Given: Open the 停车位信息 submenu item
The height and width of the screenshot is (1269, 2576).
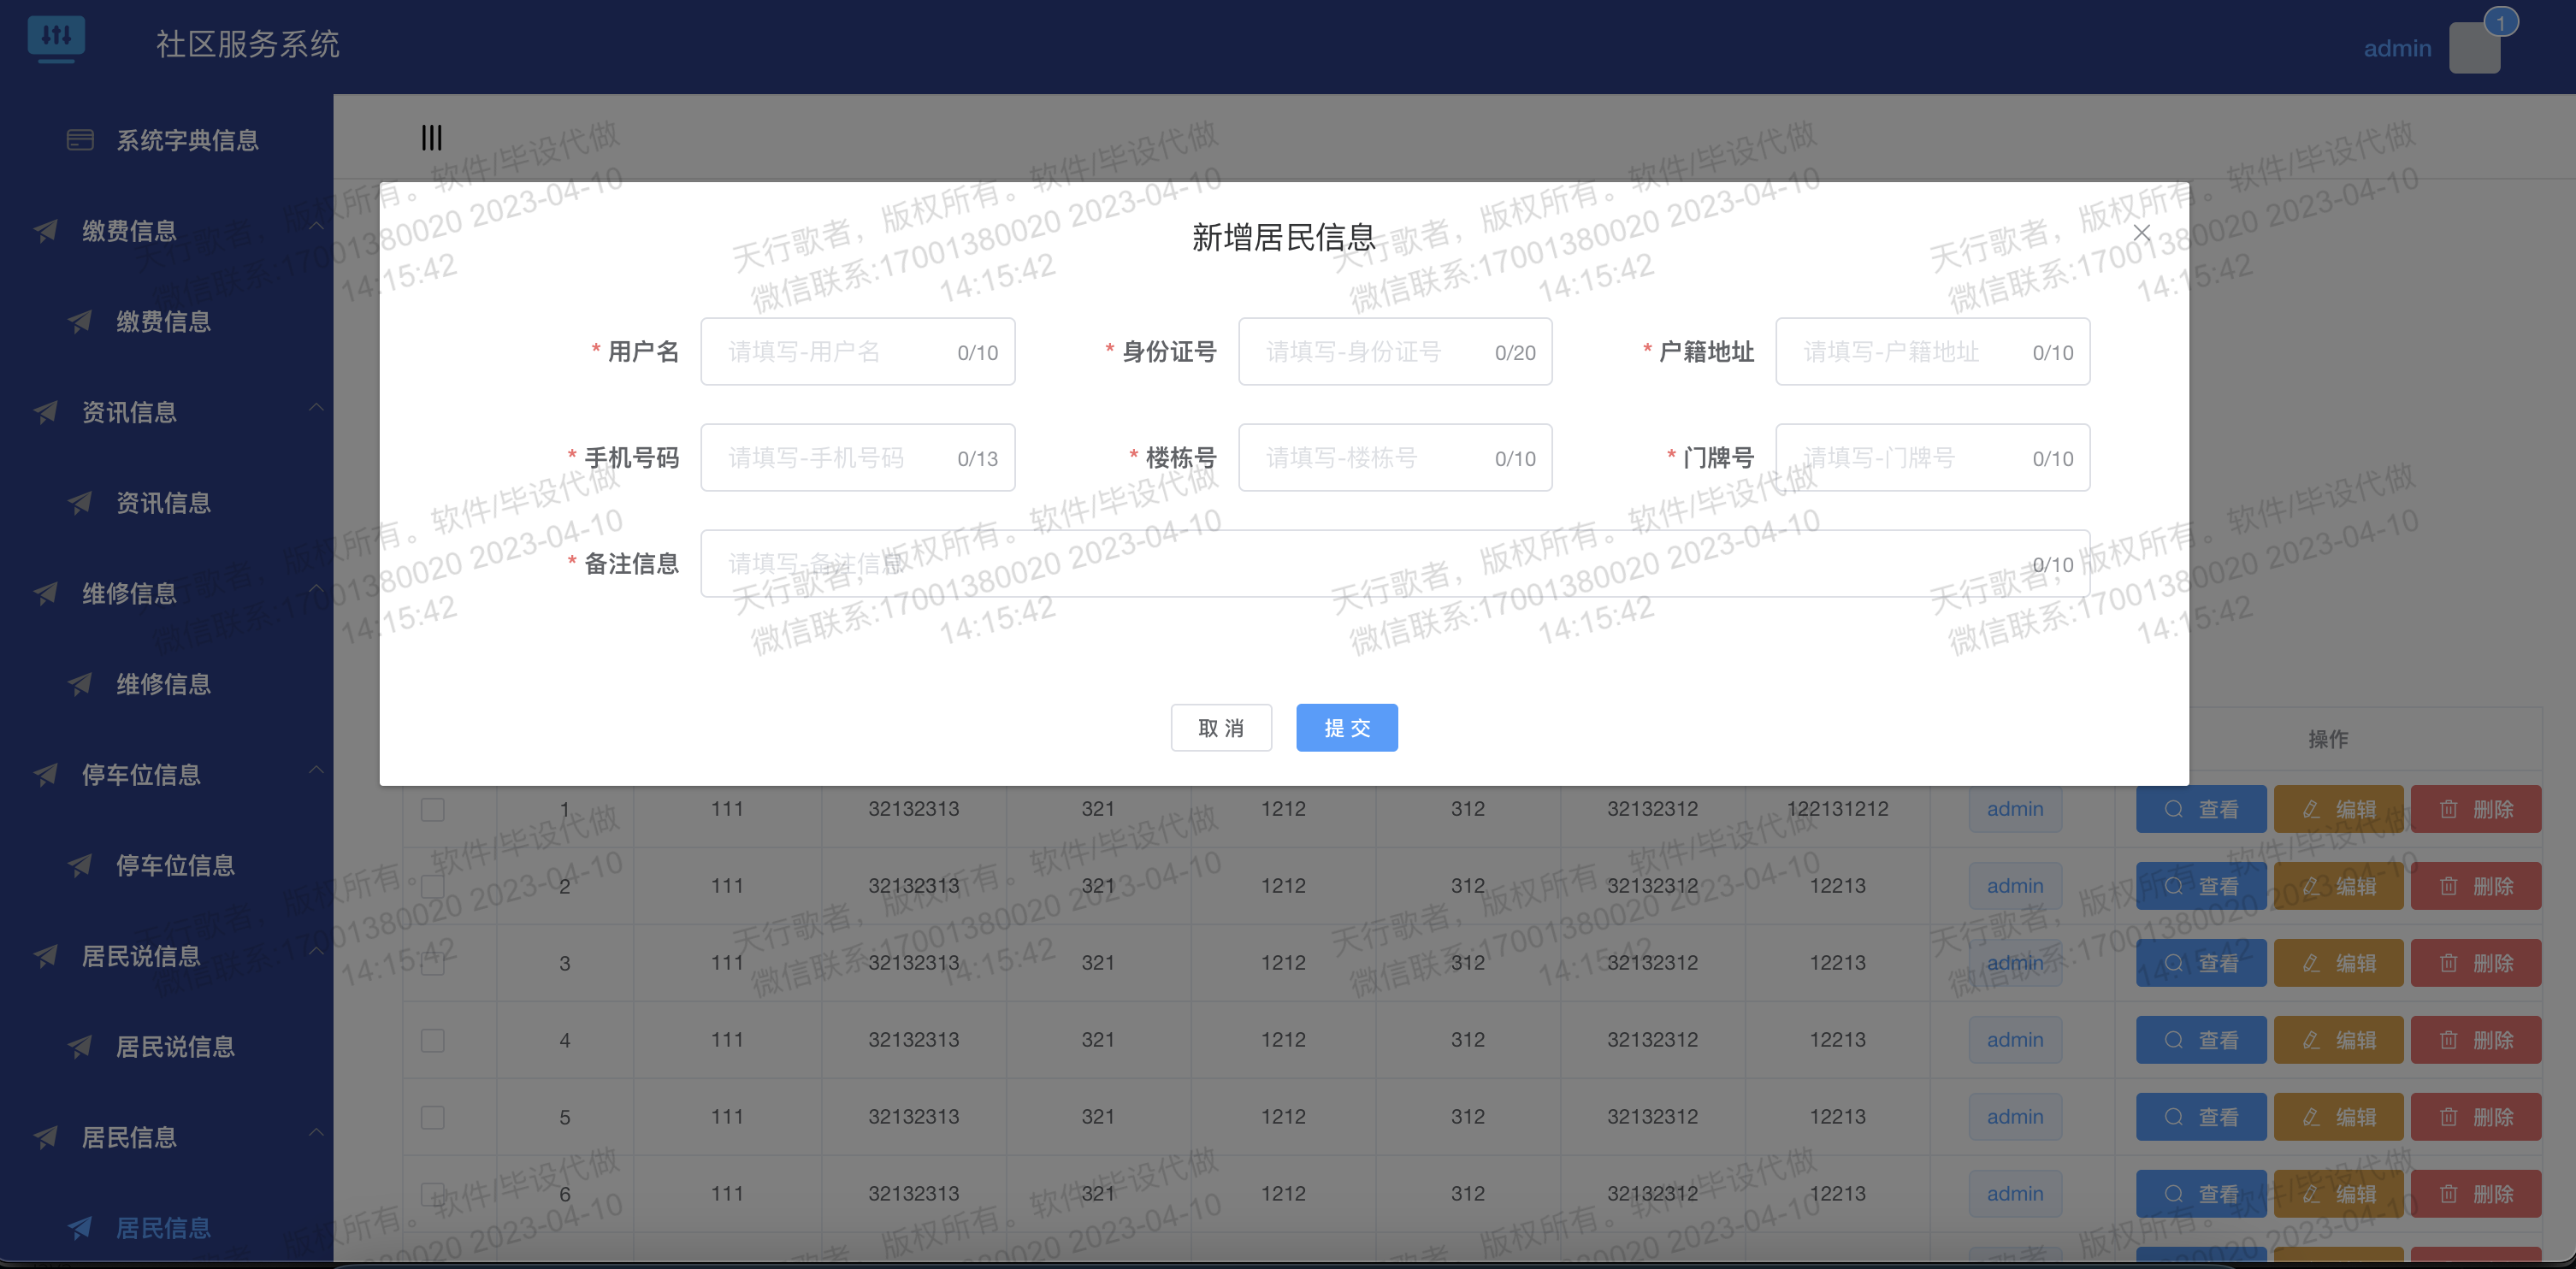Looking at the screenshot, I should tap(166, 865).
